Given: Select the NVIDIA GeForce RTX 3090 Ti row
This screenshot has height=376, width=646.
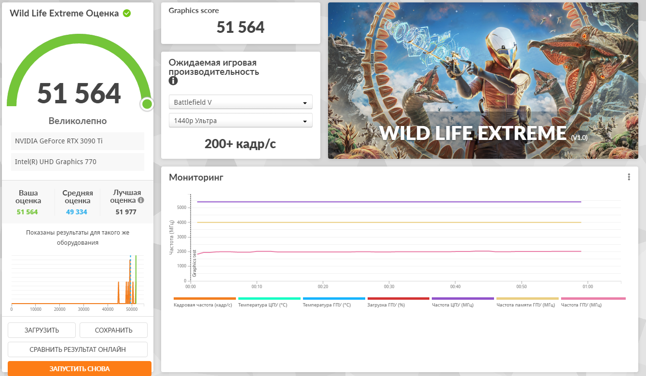Looking at the screenshot, I should 78,141.
